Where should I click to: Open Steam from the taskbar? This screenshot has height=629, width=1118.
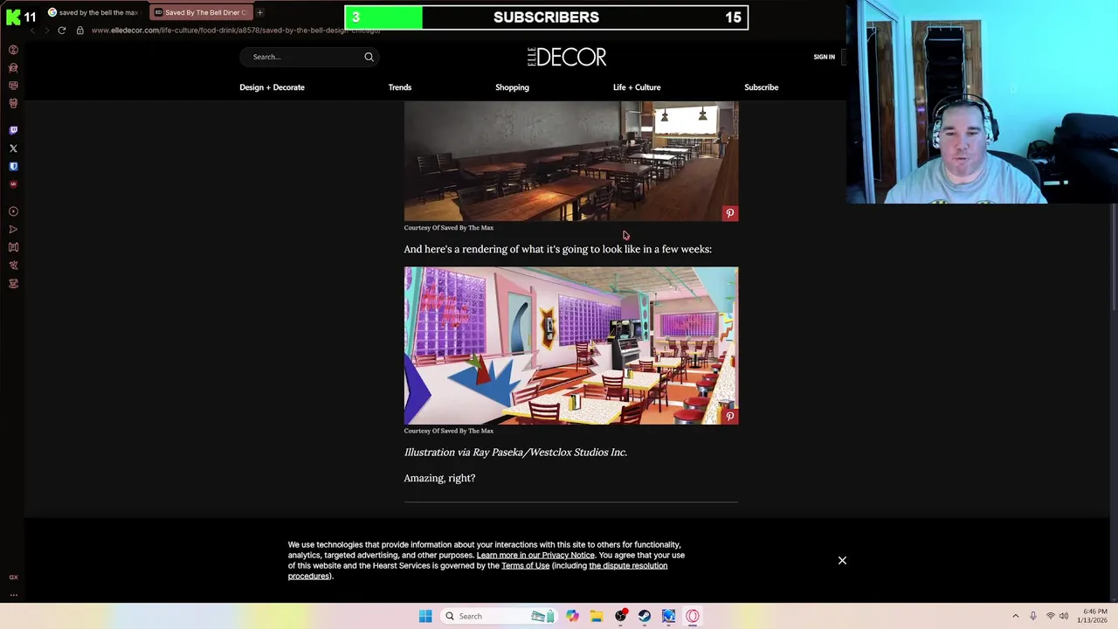[645, 616]
